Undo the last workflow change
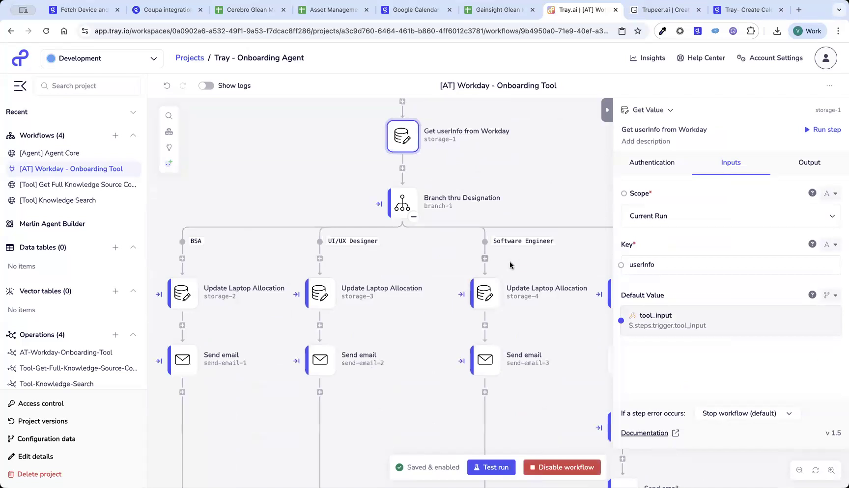 tap(167, 85)
